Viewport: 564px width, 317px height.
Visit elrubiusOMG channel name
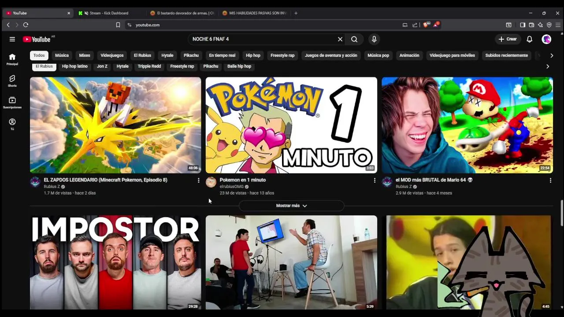click(232, 187)
